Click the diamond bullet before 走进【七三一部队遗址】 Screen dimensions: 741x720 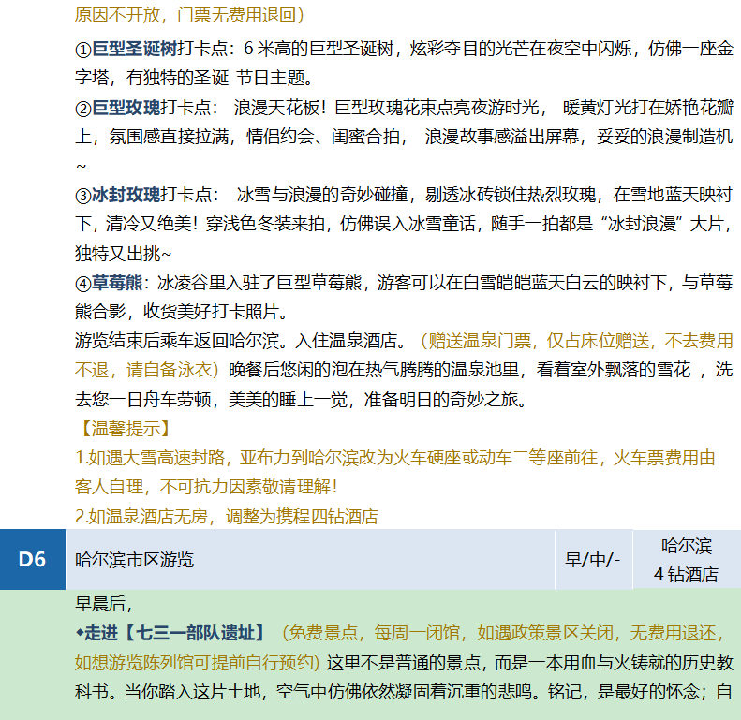tap(80, 633)
